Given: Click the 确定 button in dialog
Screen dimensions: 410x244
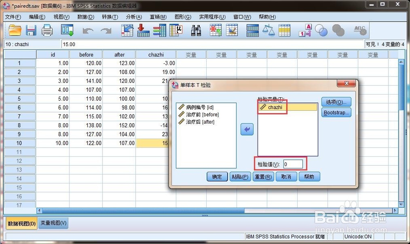Looking at the screenshot, I should point(217,177).
